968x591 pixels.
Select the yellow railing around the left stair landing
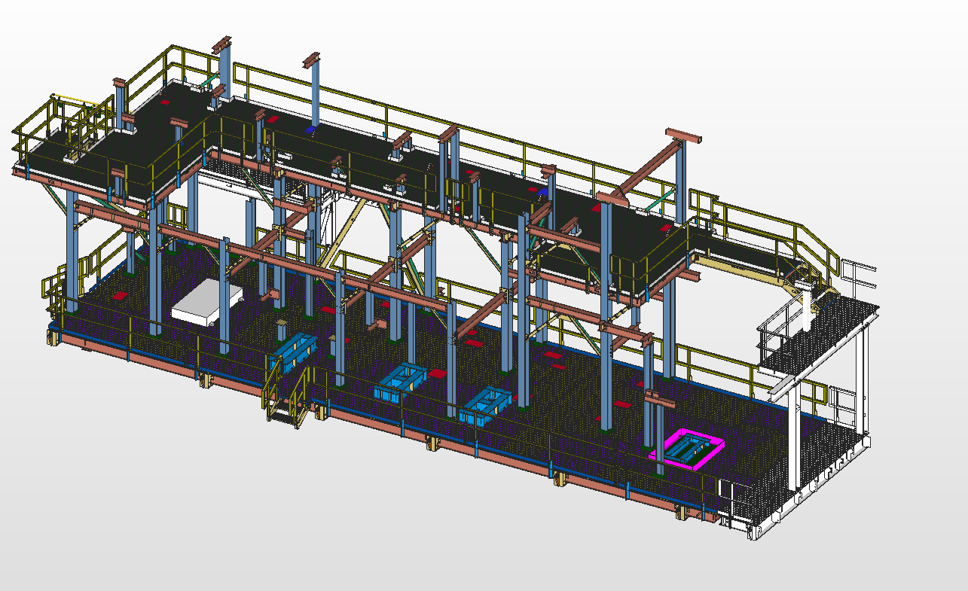[x=68, y=120]
